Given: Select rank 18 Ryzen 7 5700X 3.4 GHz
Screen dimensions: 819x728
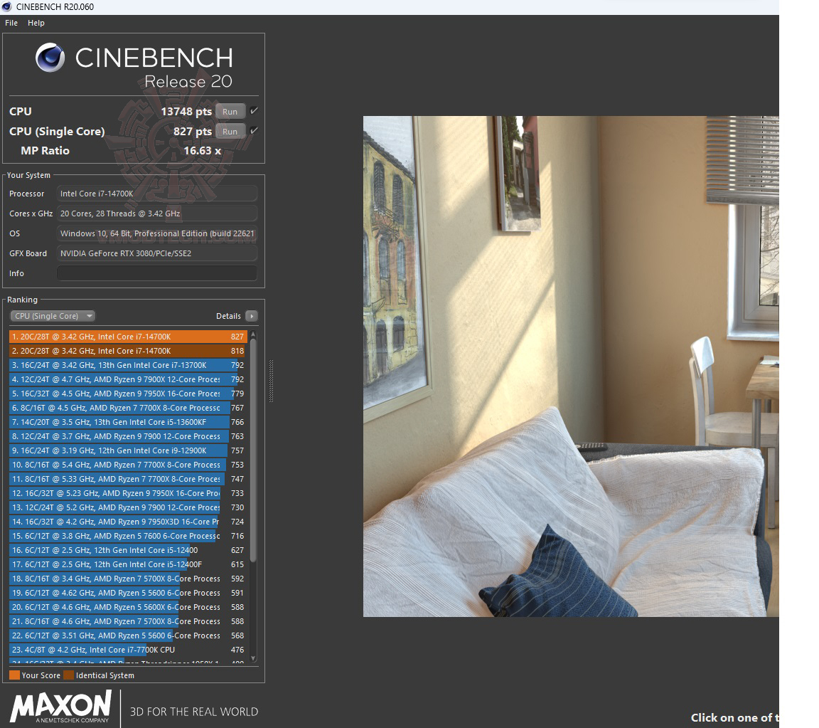Looking at the screenshot, I should [x=128, y=579].
